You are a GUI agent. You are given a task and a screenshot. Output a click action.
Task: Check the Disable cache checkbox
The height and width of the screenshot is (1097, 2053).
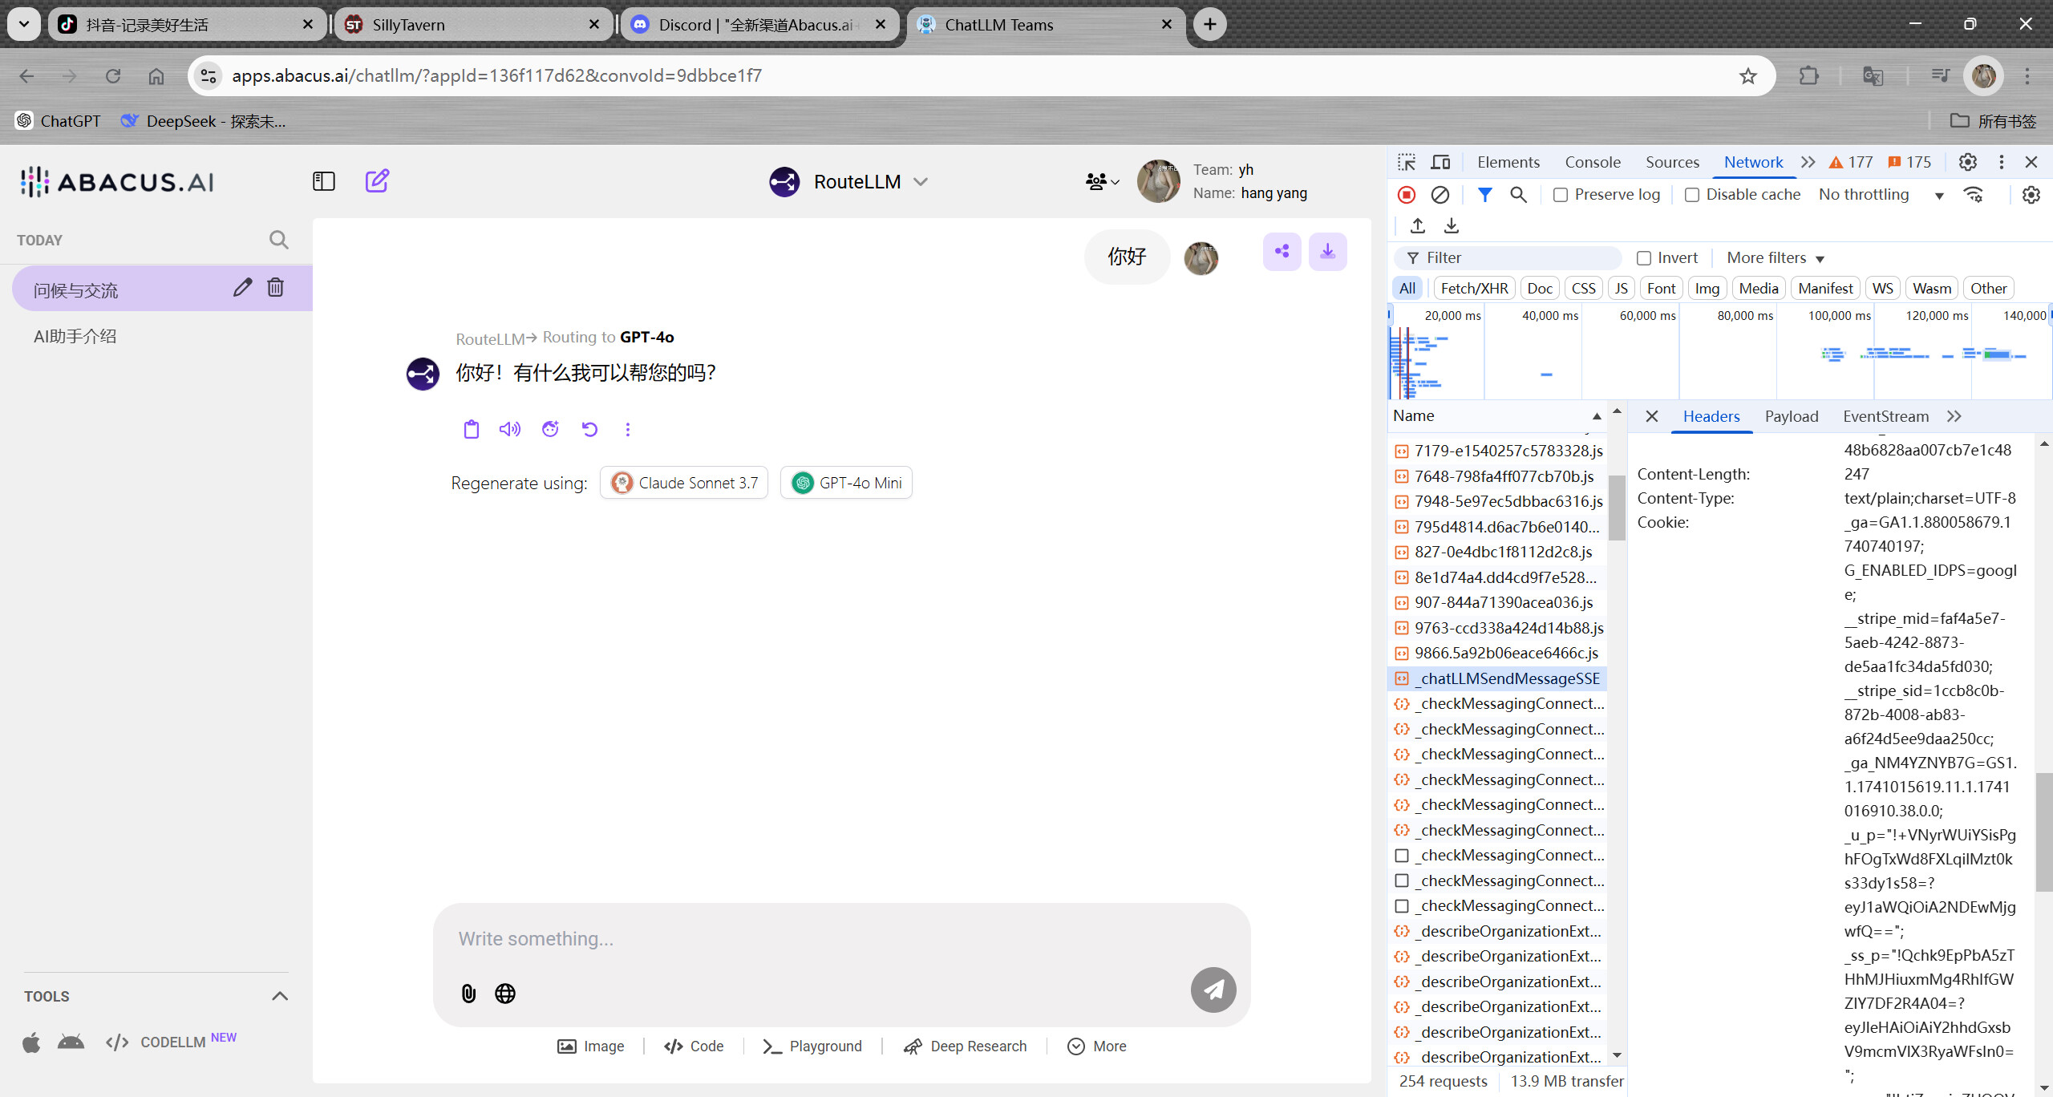1692,195
